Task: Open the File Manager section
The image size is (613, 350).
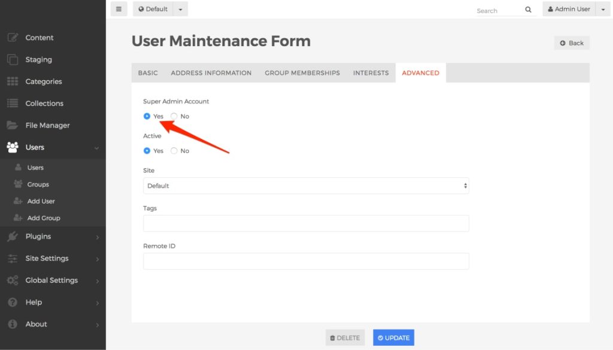Action: [x=47, y=124]
